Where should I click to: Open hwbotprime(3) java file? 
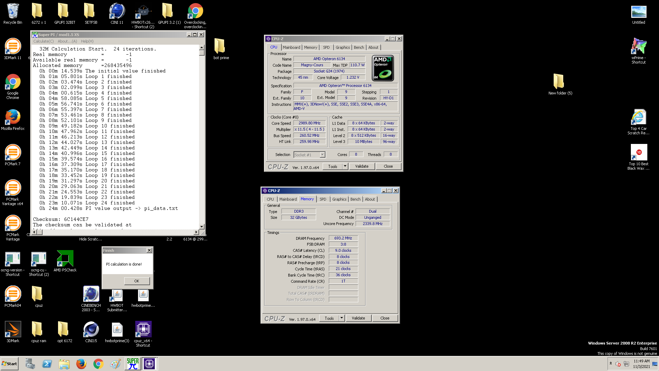pyautogui.click(x=117, y=332)
